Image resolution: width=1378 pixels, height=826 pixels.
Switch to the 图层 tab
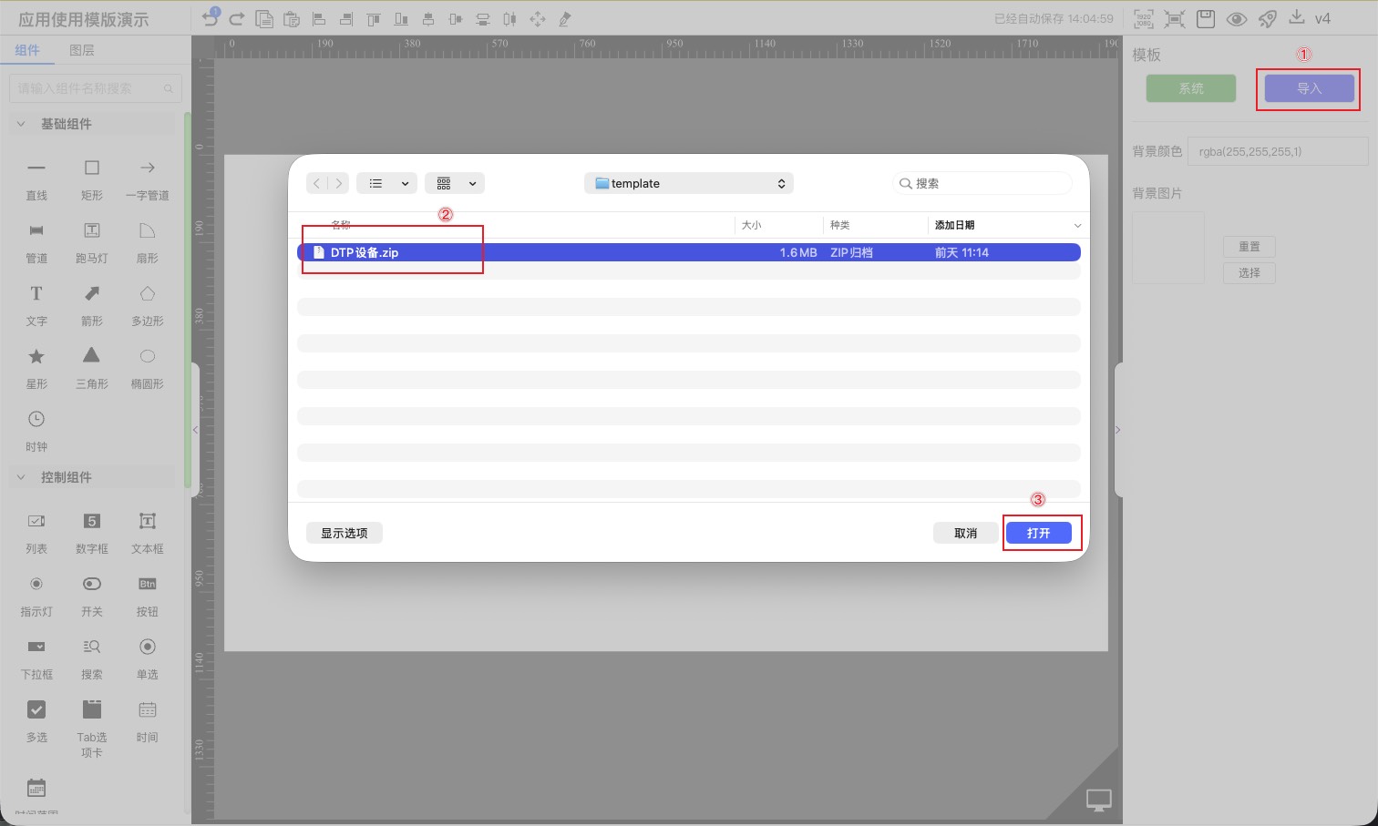tap(81, 50)
